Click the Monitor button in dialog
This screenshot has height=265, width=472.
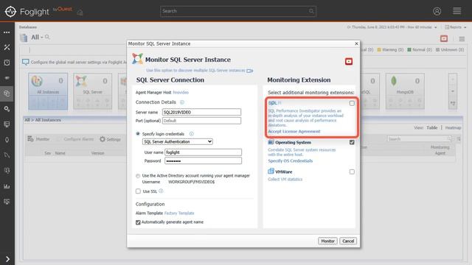(327, 241)
